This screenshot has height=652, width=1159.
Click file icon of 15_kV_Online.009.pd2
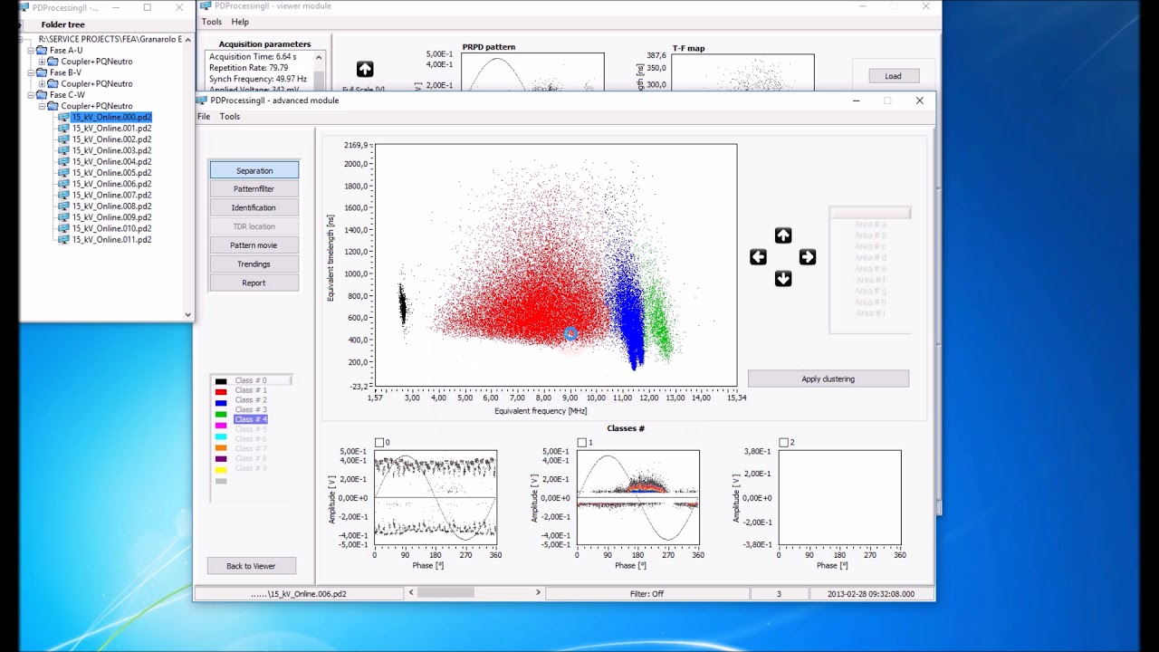tap(63, 217)
